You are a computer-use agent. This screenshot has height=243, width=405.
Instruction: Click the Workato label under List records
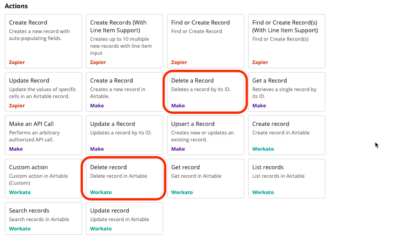click(263, 192)
